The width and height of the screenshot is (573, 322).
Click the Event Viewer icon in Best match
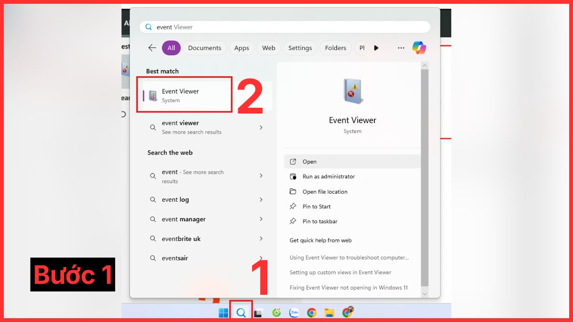click(153, 95)
